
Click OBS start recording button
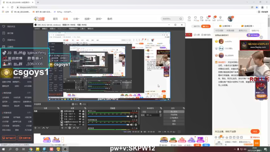174,115
